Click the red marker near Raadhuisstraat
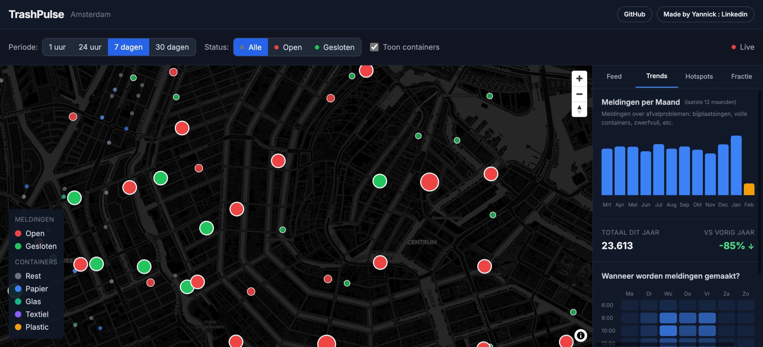 pyautogui.click(x=278, y=161)
